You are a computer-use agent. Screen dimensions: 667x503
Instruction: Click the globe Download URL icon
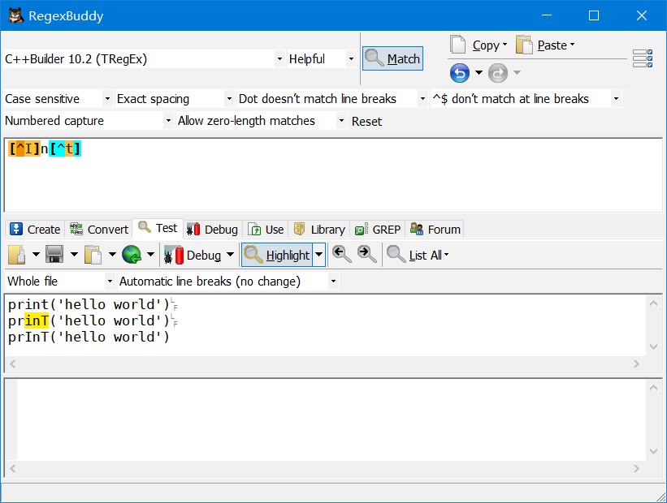[x=132, y=255]
